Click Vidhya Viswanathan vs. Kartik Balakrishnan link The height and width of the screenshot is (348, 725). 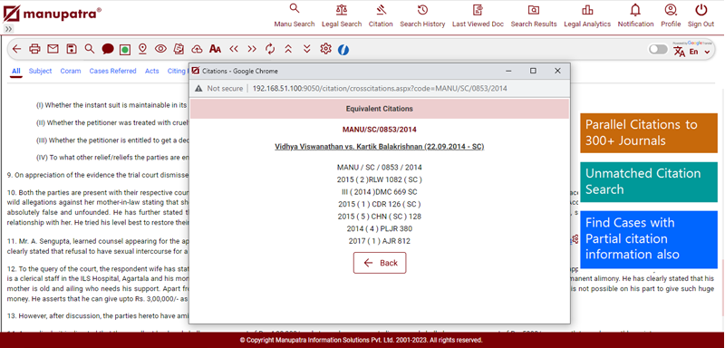click(x=379, y=147)
